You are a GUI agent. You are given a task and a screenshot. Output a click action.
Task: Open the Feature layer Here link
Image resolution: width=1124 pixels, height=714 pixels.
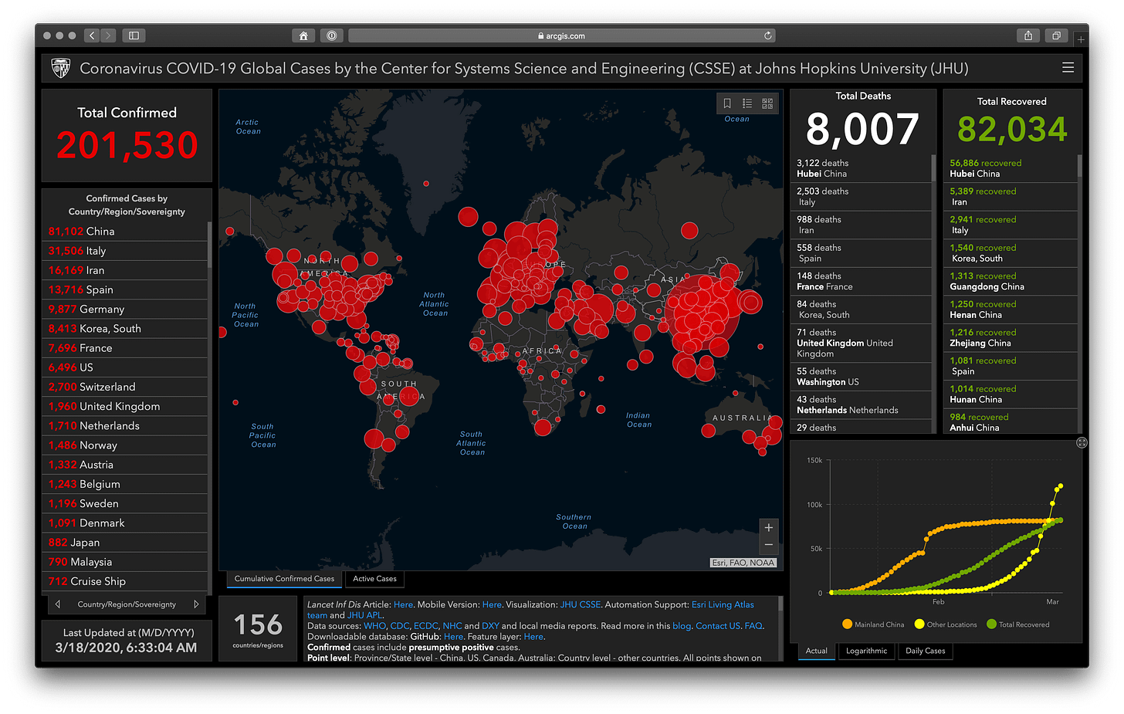click(x=533, y=637)
